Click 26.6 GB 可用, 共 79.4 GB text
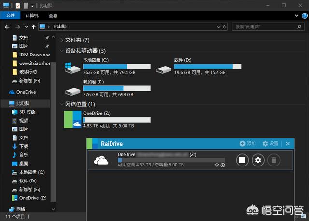The image size is (309, 221). [x=109, y=73]
